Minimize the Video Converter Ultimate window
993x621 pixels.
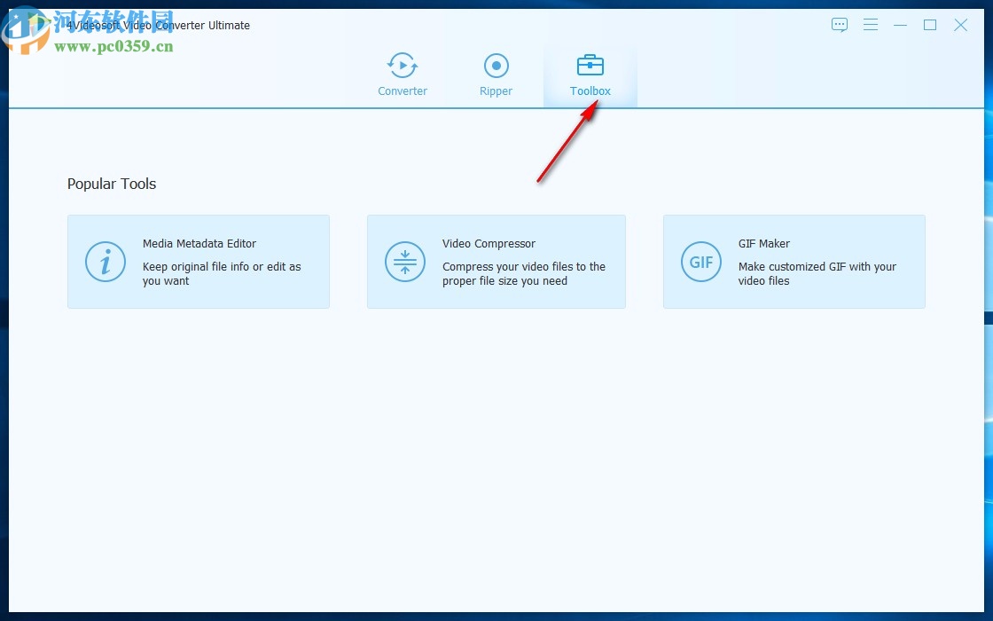pyautogui.click(x=900, y=26)
